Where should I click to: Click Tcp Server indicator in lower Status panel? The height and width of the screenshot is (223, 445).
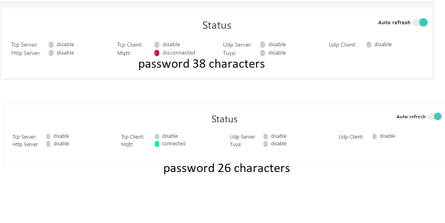(x=48, y=137)
